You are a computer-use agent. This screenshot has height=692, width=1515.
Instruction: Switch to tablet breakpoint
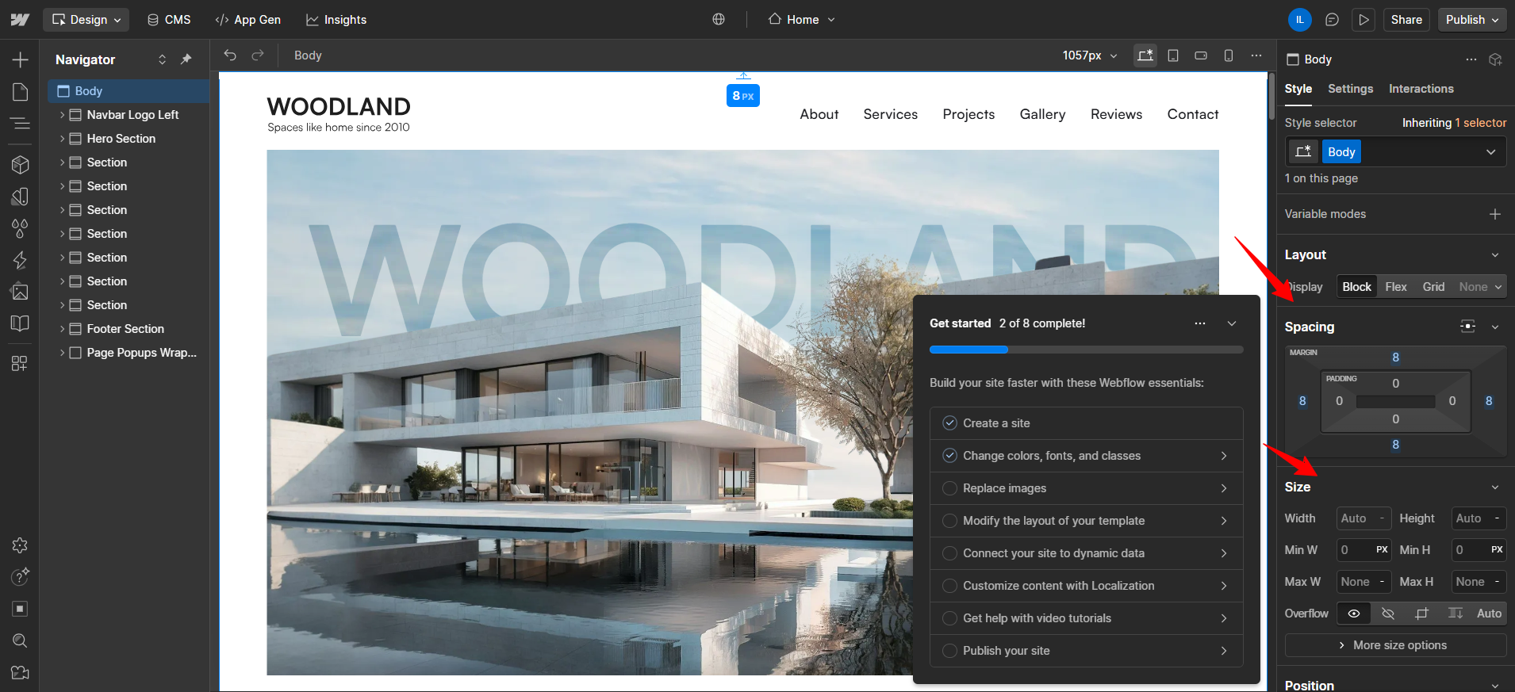click(x=1173, y=55)
